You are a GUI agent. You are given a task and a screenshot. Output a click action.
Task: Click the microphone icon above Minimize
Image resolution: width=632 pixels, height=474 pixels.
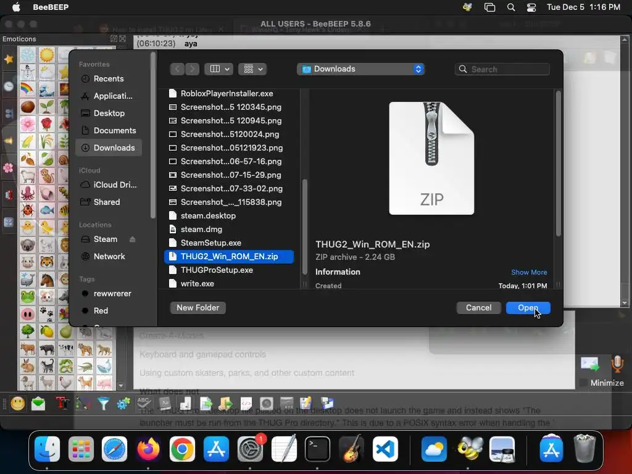[x=617, y=364]
